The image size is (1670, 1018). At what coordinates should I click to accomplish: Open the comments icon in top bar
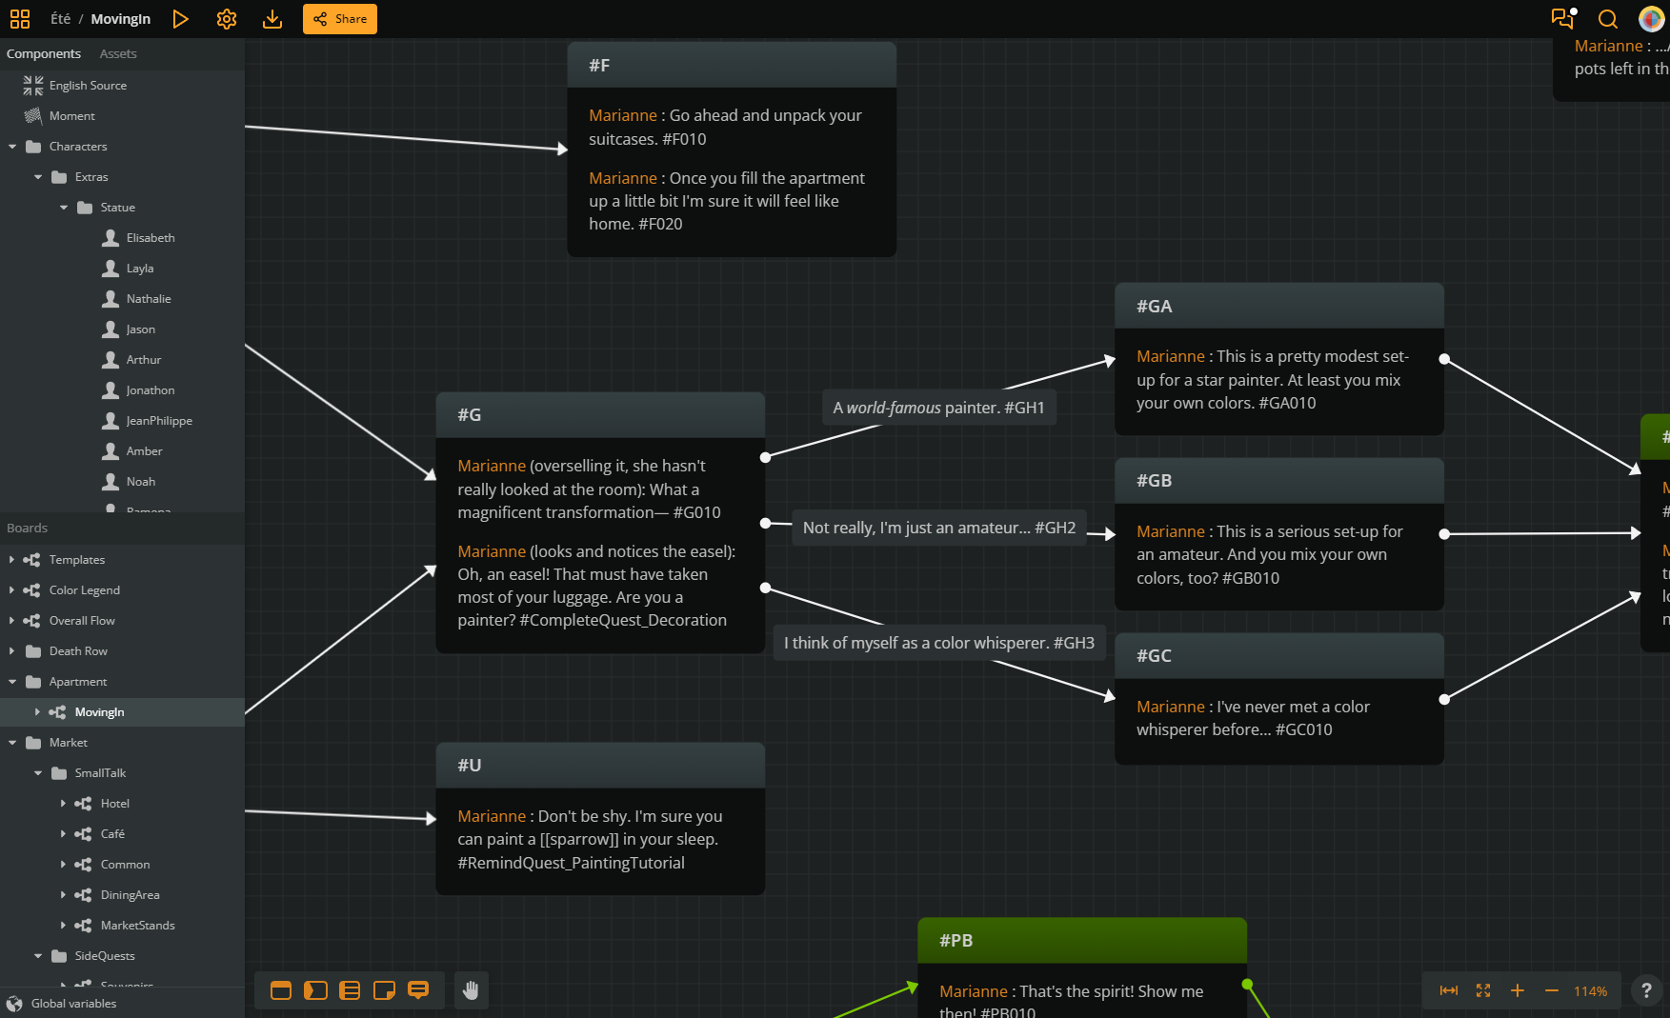1563,19
